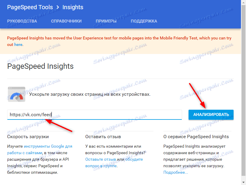Click the "О сервисе PageSpeed Insights" heading
The image size is (246, 185).
pyautogui.click(x=196, y=137)
